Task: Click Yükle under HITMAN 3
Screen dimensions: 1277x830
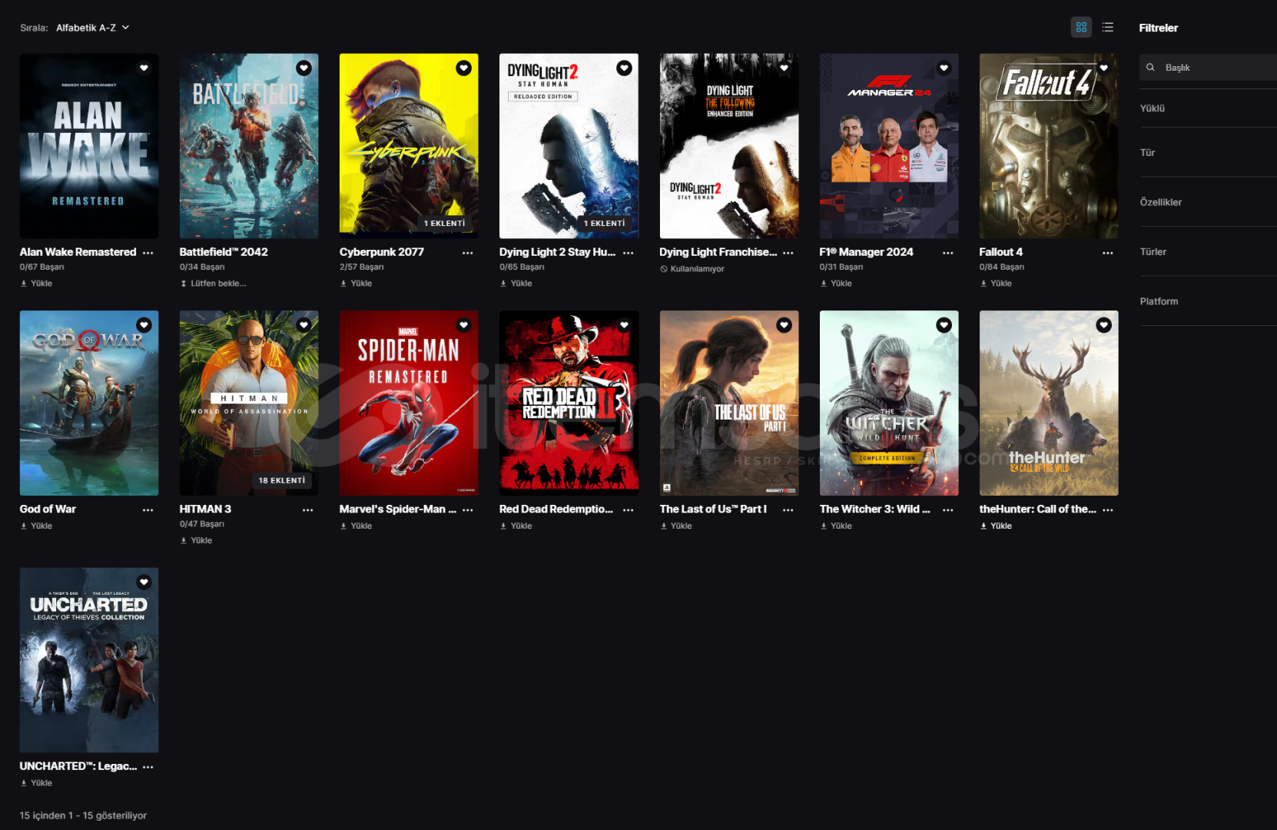Action: pyautogui.click(x=196, y=541)
